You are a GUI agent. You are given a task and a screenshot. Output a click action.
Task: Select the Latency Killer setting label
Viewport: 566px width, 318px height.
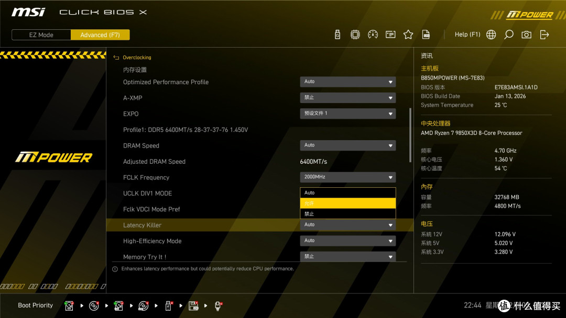coord(142,225)
